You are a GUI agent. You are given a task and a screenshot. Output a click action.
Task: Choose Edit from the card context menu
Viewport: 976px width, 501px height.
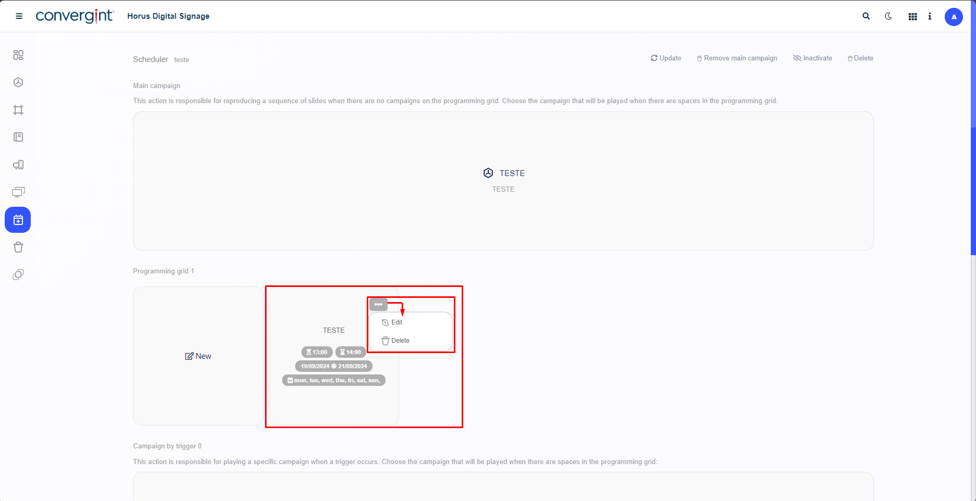click(x=396, y=322)
